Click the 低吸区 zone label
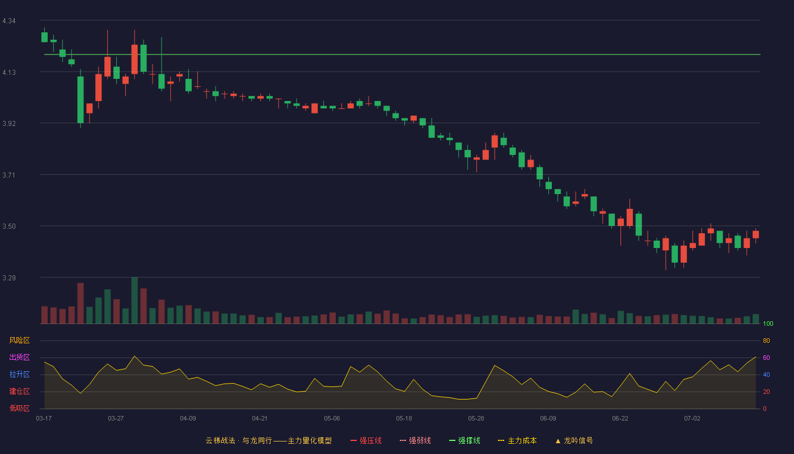The image size is (794, 454). pos(20,408)
